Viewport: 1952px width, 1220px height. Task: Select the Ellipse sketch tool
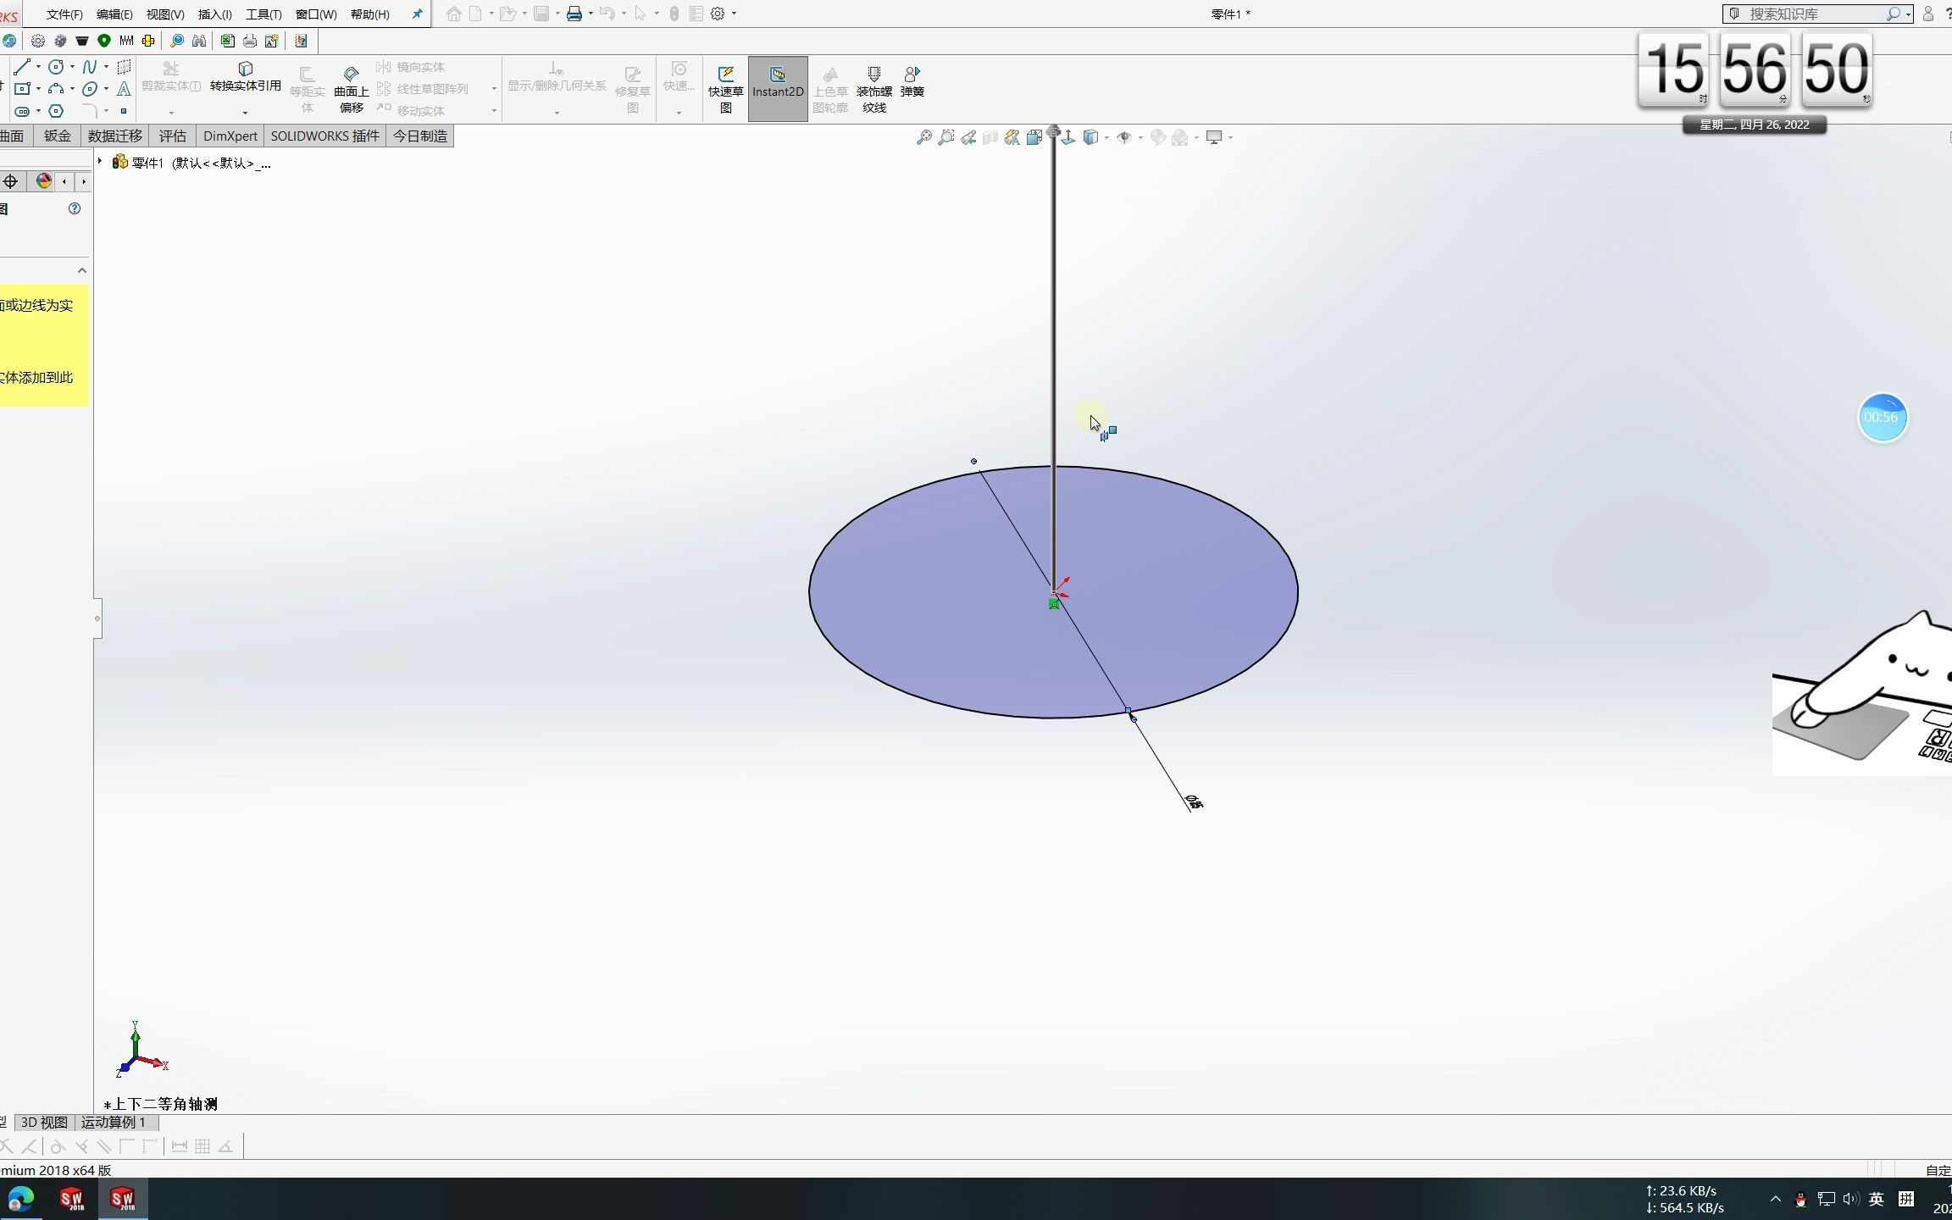[89, 89]
